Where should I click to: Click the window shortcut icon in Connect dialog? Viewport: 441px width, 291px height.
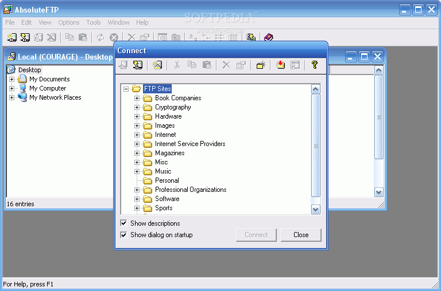(295, 65)
